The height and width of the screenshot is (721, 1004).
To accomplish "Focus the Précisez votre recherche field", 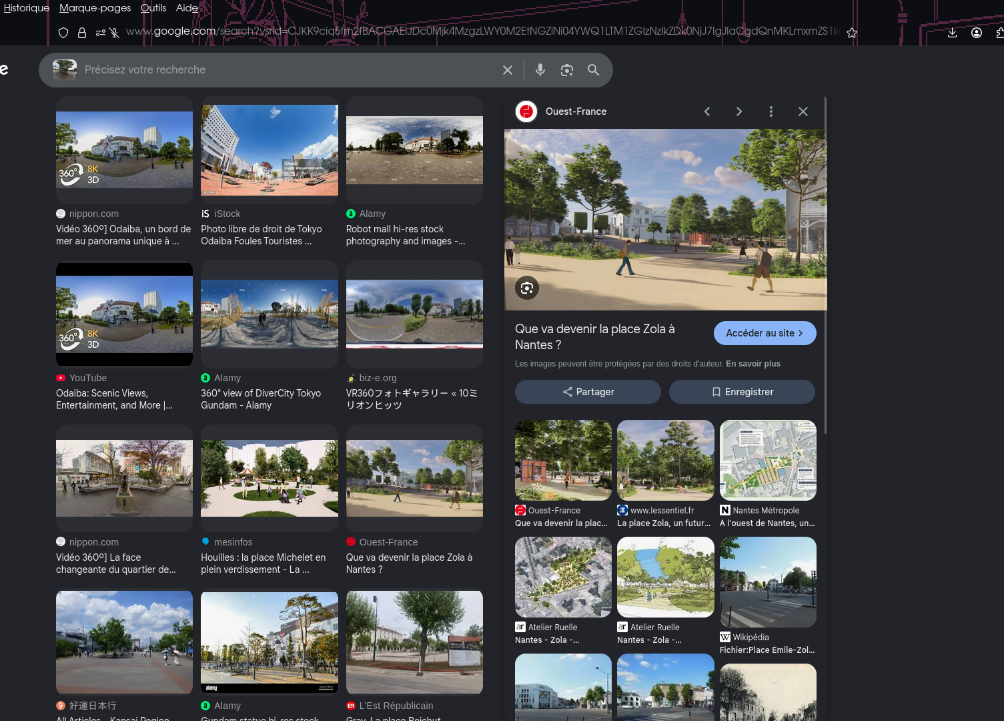I will tap(287, 70).
